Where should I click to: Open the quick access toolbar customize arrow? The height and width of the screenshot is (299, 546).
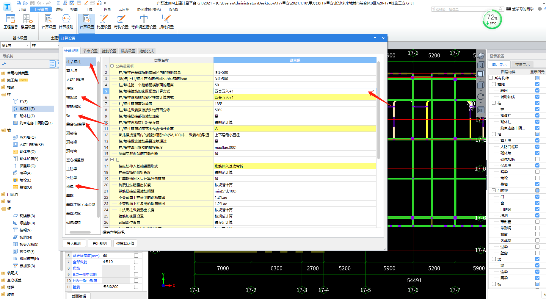105,3
